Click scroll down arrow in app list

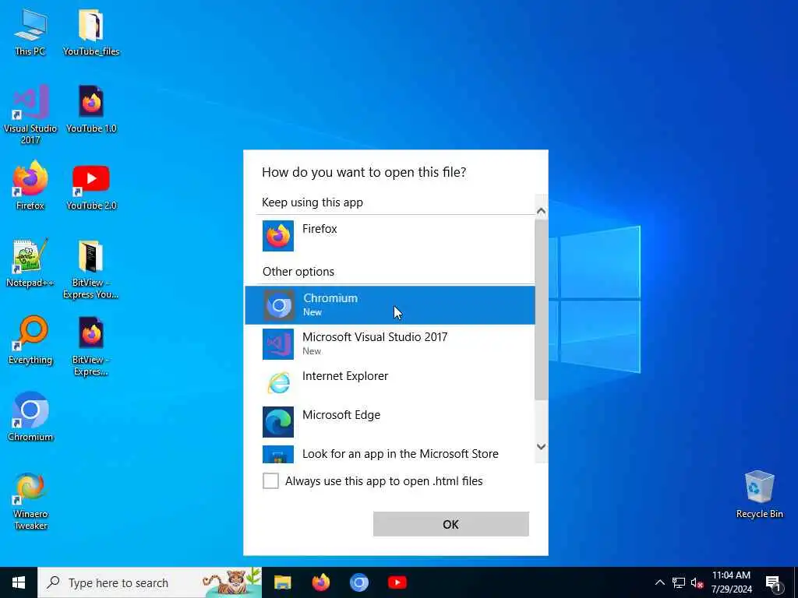[542, 446]
